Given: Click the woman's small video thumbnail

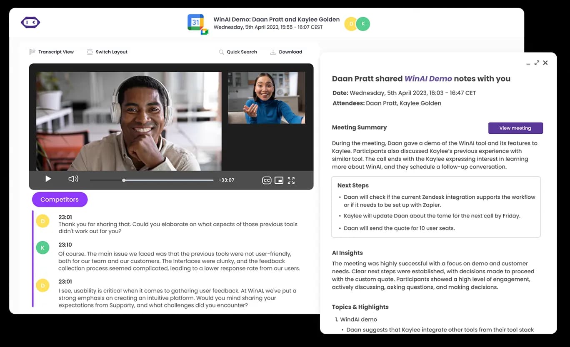Looking at the screenshot, I should click(x=266, y=98).
